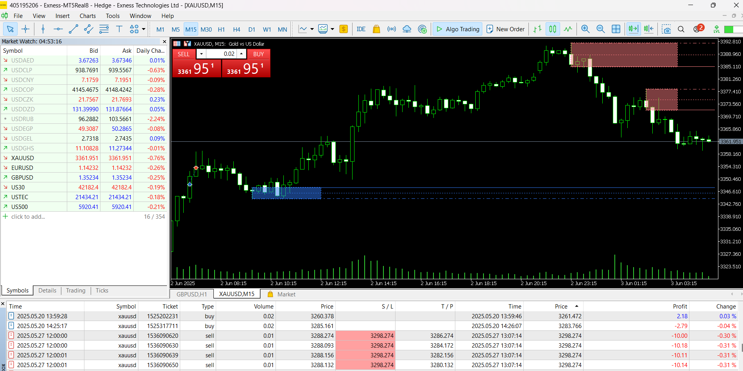The height and width of the screenshot is (371, 743).
Task: Open the search magnifier in toolbar
Action: click(681, 29)
